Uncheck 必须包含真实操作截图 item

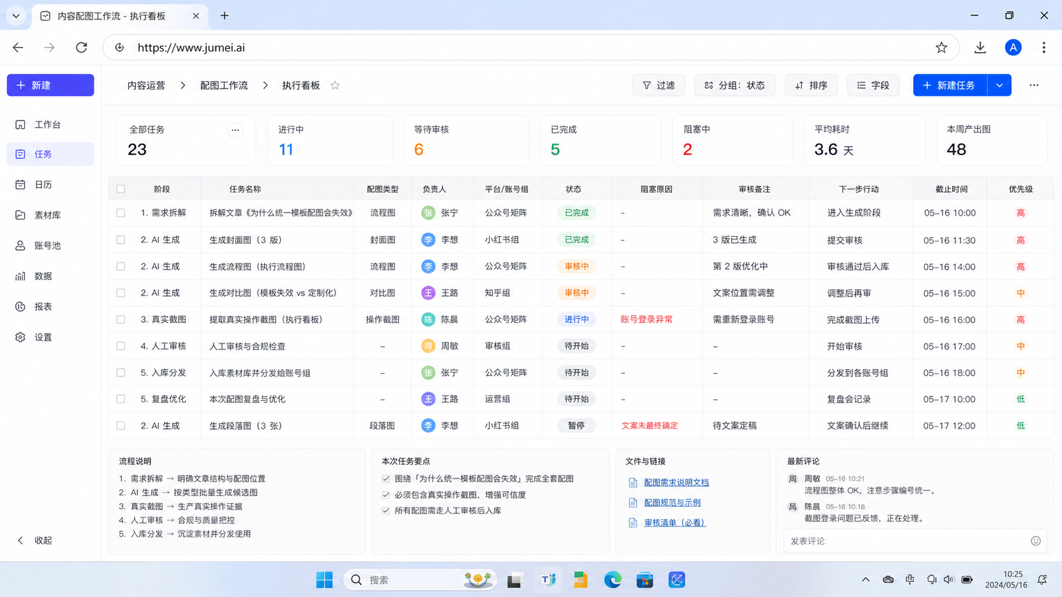coord(386,495)
